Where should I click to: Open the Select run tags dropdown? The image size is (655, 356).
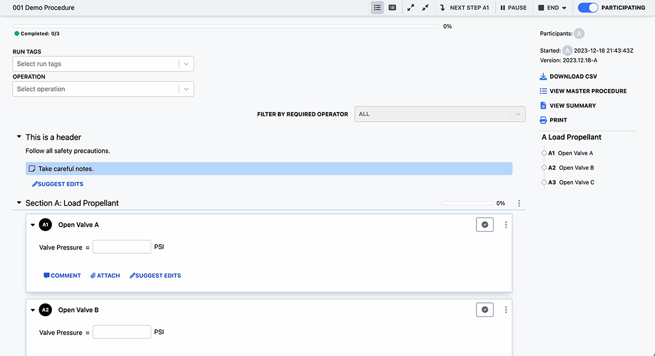103,63
